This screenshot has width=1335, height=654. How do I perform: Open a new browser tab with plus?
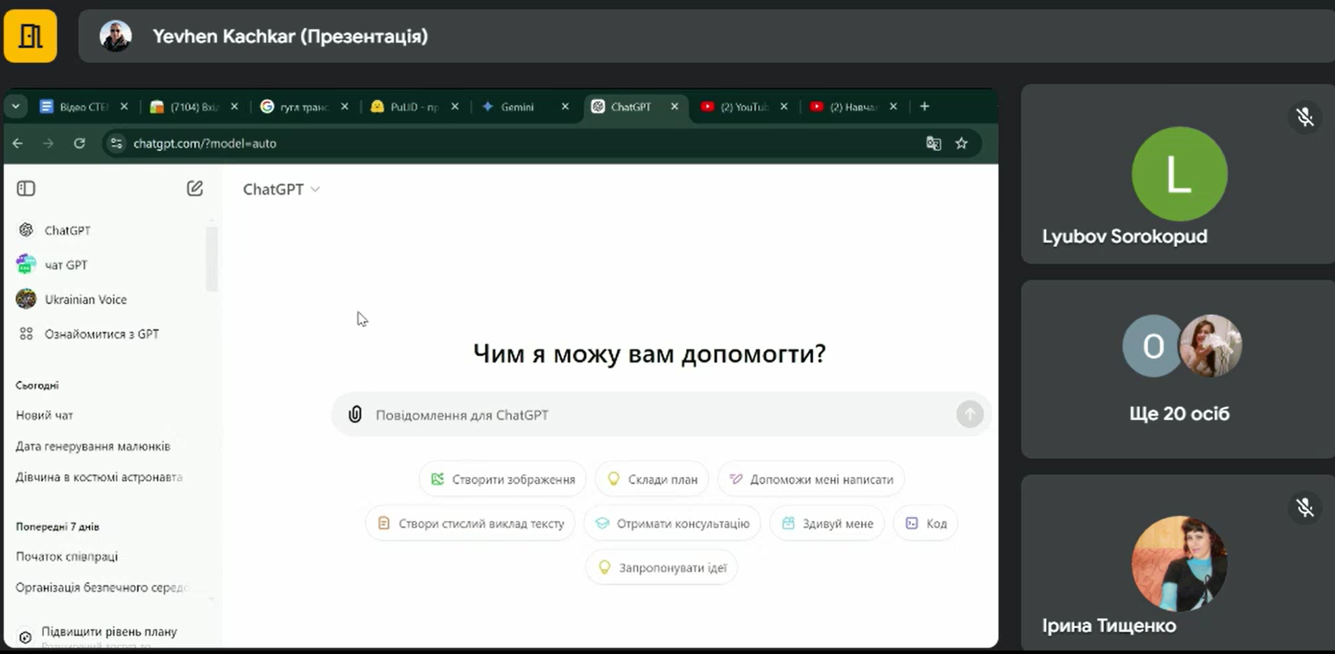[x=925, y=106]
